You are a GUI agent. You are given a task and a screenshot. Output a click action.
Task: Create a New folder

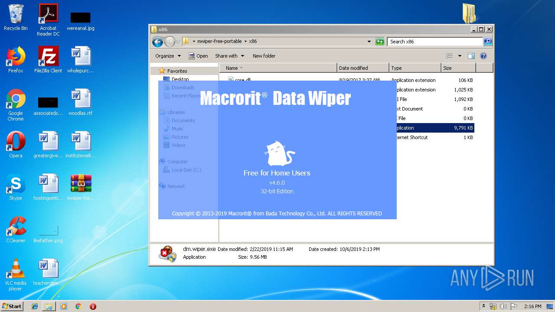264,56
